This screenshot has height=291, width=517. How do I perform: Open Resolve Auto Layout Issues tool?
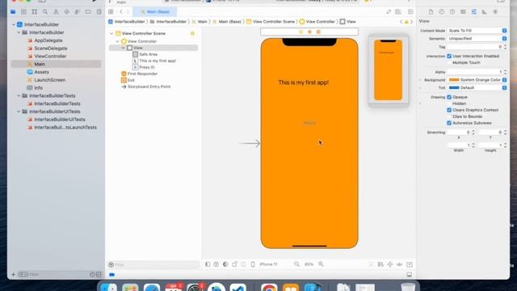[399, 264]
